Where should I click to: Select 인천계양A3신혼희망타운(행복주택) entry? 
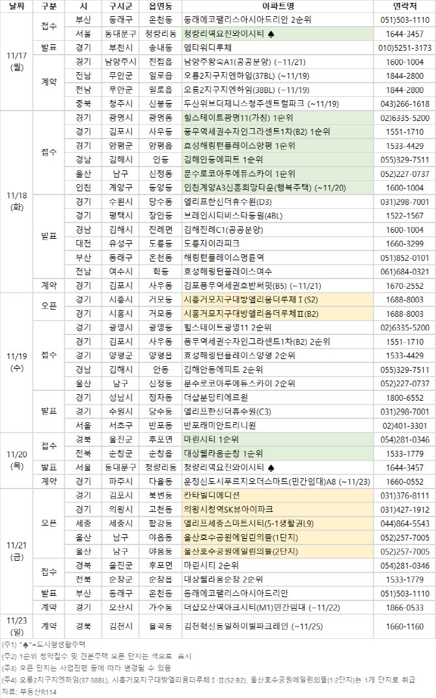click(254, 187)
